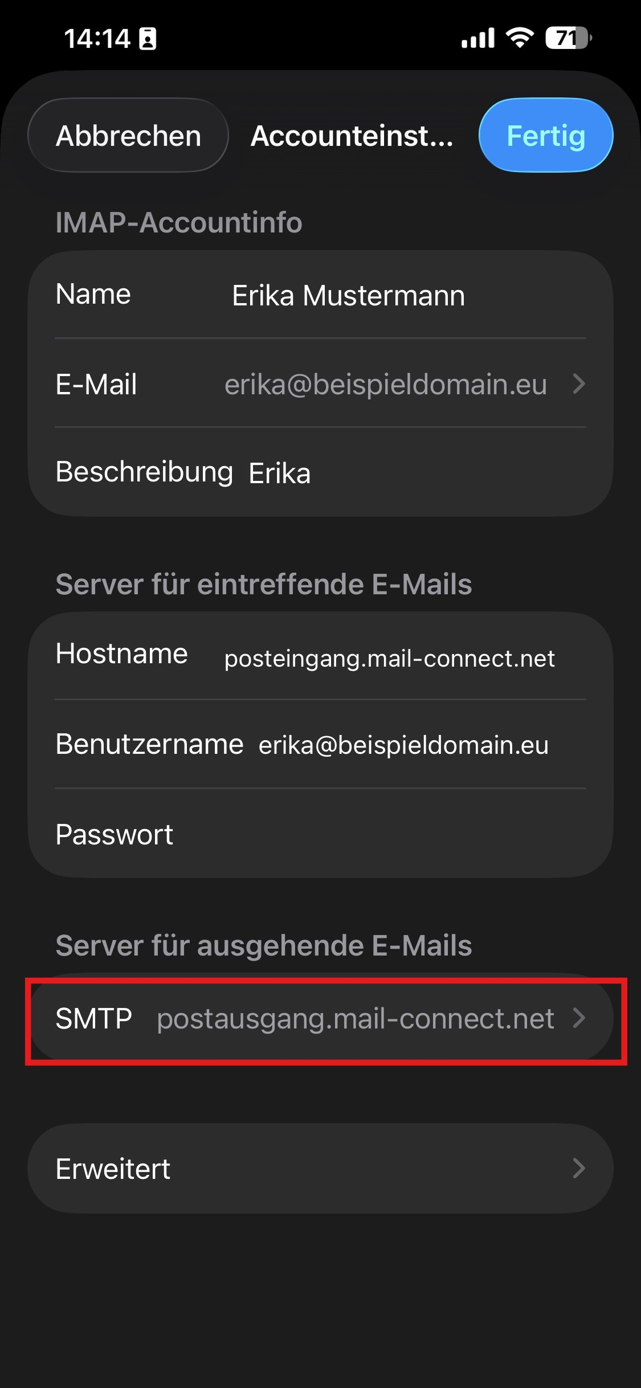The image size is (641, 1388).
Task: Tap the 'IMAP-Accountinfo' section header
Action: point(179,222)
